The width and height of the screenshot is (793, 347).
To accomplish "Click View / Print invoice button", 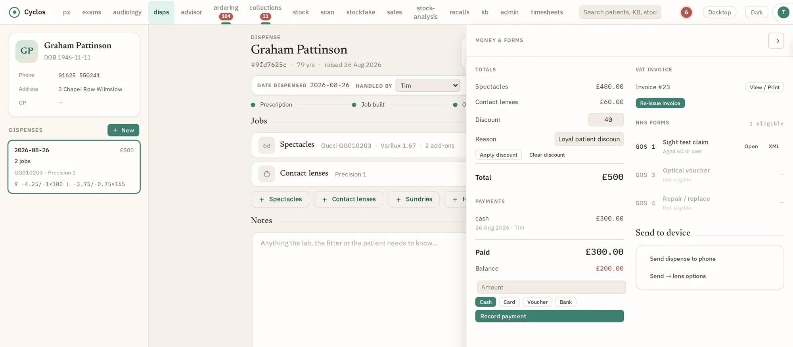I will 764,87.
